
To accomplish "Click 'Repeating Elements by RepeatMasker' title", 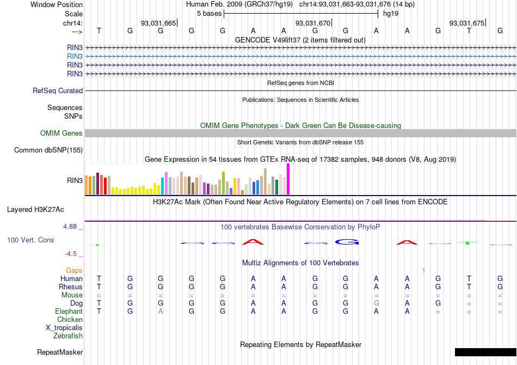I will (301, 344).
